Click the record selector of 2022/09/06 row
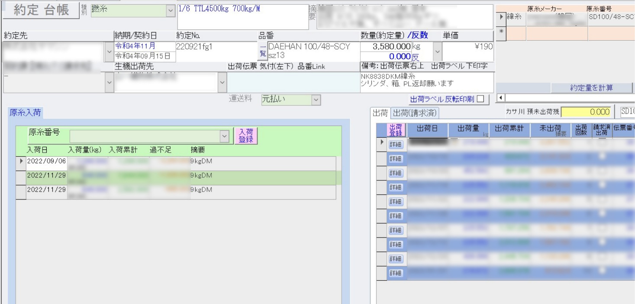Viewport: 635px width, 304px height. coord(21,163)
